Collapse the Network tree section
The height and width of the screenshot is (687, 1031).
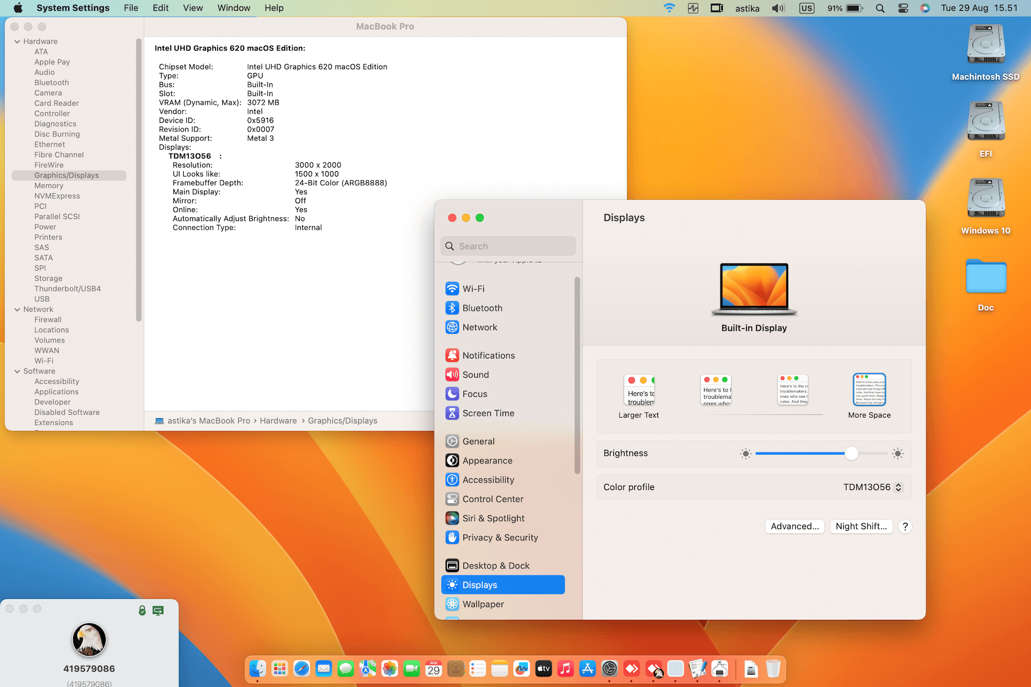17,309
